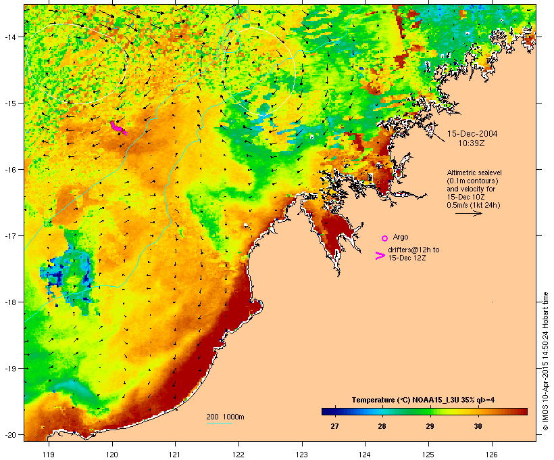
Task: Click the magenta Argo circle legend symbol
Action: point(384,238)
